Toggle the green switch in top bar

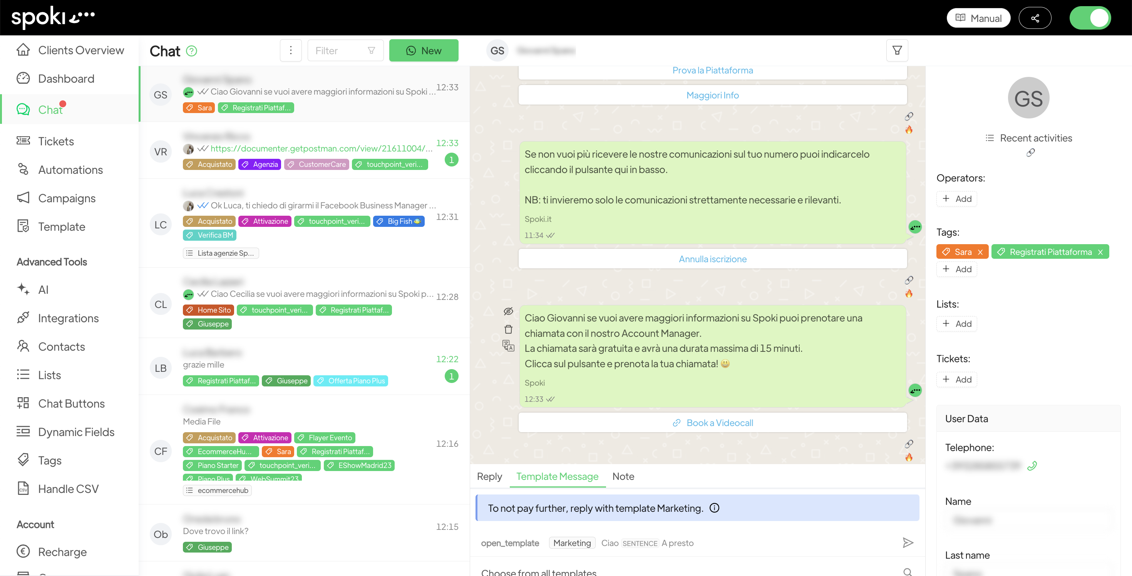1090,18
